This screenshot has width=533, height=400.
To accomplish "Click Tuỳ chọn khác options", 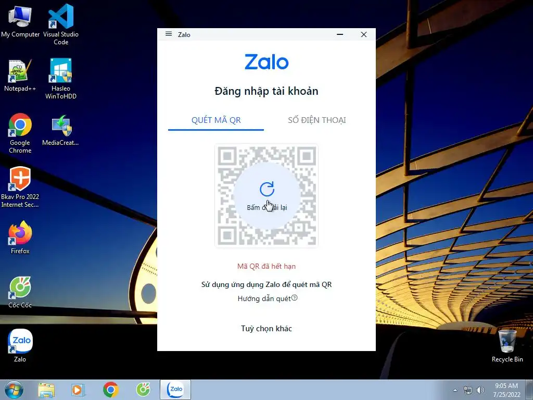I will point(266,329).
